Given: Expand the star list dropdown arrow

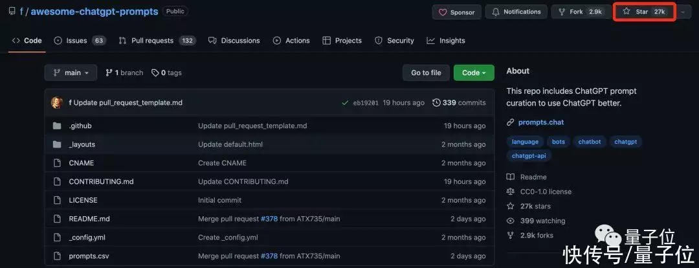Looking at the screenshot, I should (682, 12).
